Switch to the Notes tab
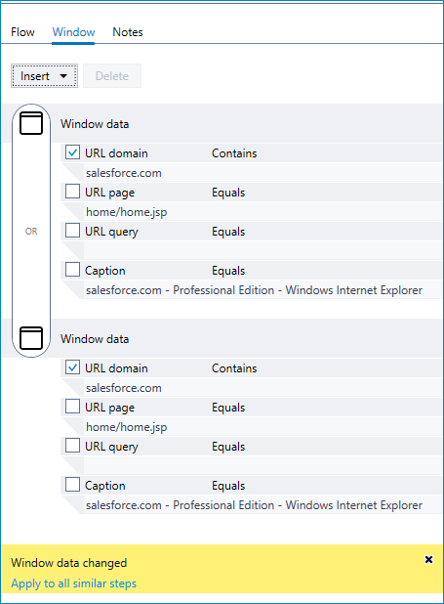Viewport: 444px width, 604px height. pos(128,32)
